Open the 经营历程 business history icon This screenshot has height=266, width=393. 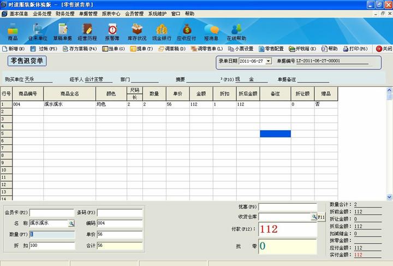coord(87,32)
